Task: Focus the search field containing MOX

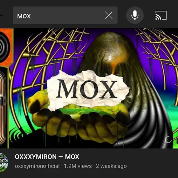Action: (x=65, y=15)
